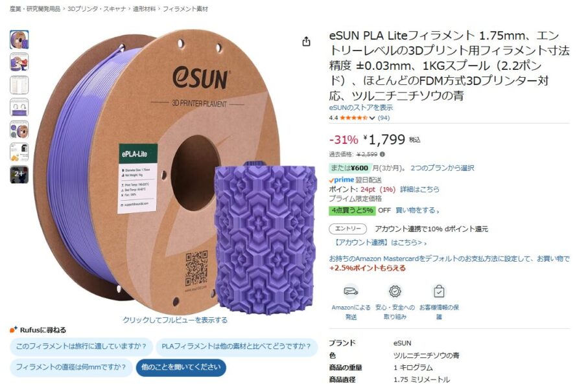Open 3Dプリンタ・スキャナ breadcrumb category
The height and width of the screenshot is (384, 577).
pos(97,9)
